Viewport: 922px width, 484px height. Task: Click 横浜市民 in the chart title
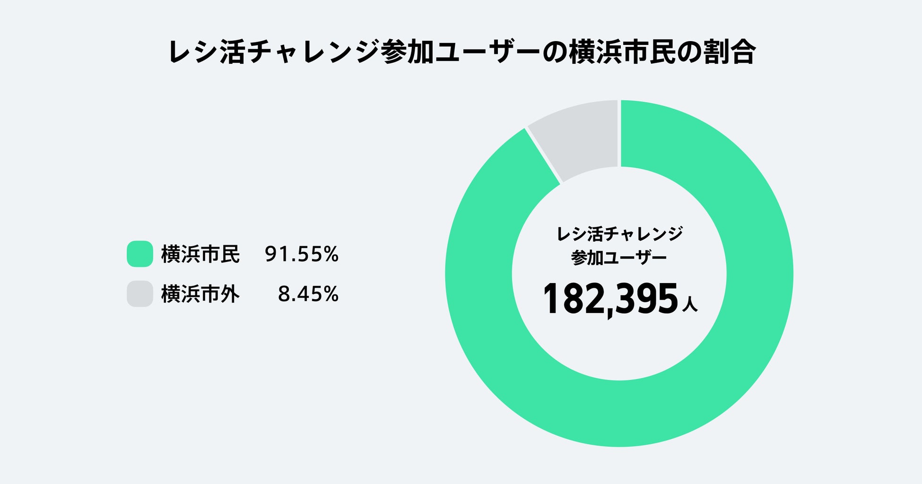coord(622,52)
